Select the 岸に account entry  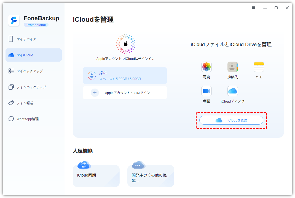(125, 76)
